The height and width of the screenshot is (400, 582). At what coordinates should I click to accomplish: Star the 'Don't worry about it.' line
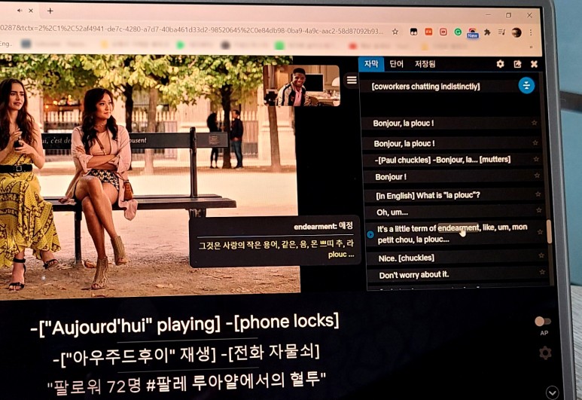point(542,272)
